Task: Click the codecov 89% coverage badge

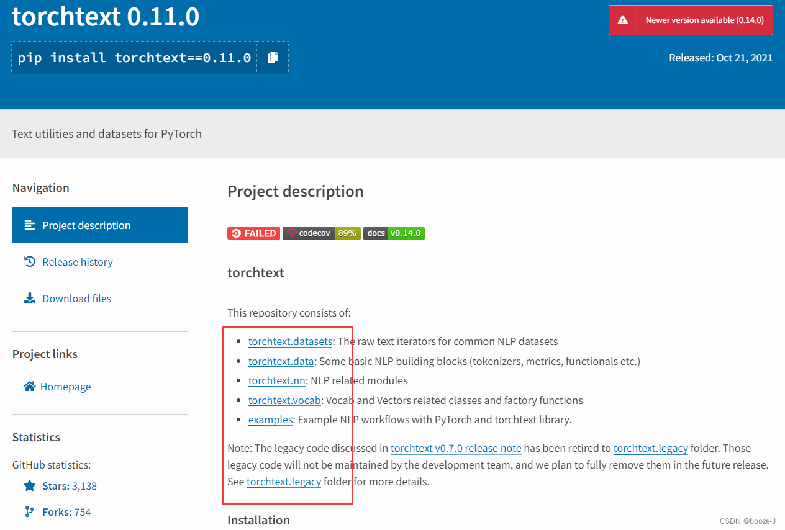Action: coord(321,233)
